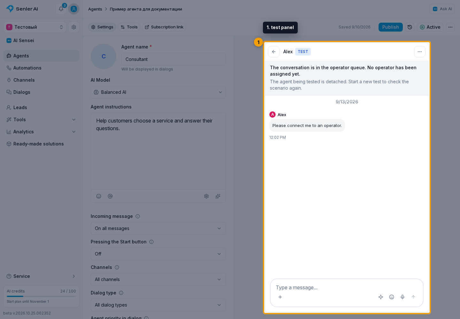Screen dimensions: 460x319
Task: Improve instructions with AI sparkle icon
Action: (x=218, y=196)
